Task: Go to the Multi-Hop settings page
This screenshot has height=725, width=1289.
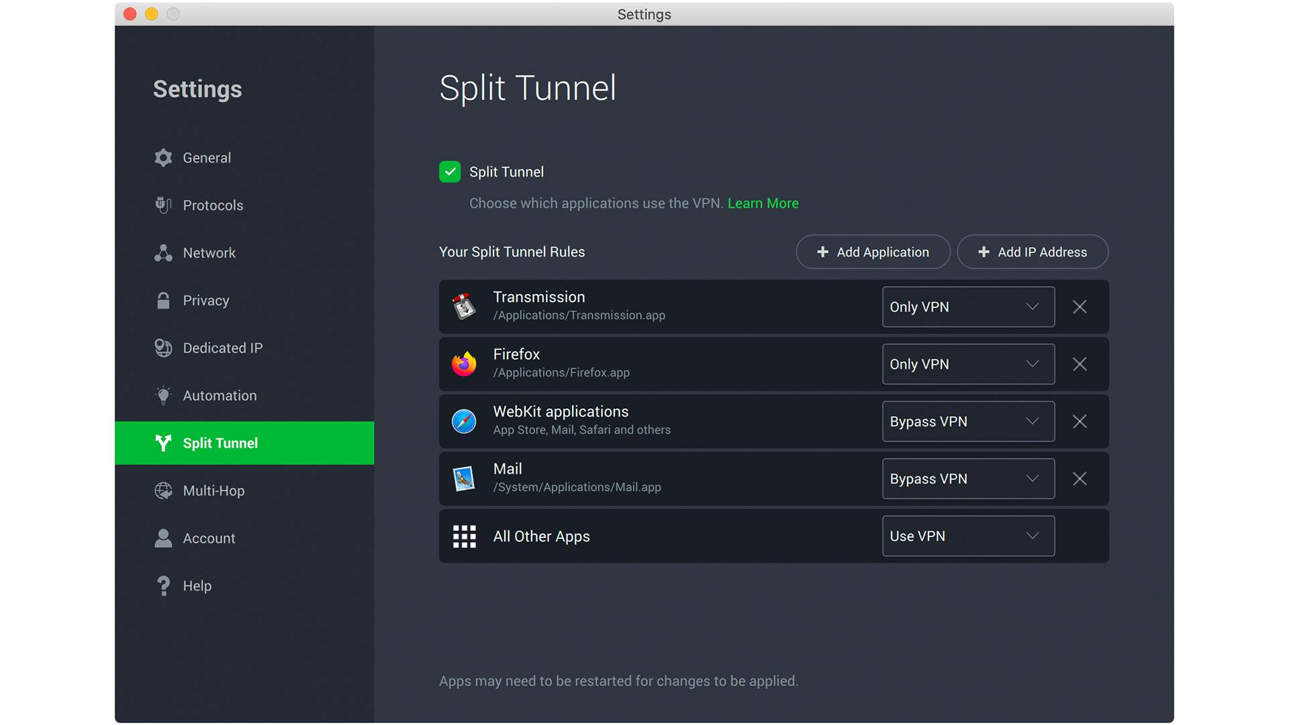Action: pos(213,491)
